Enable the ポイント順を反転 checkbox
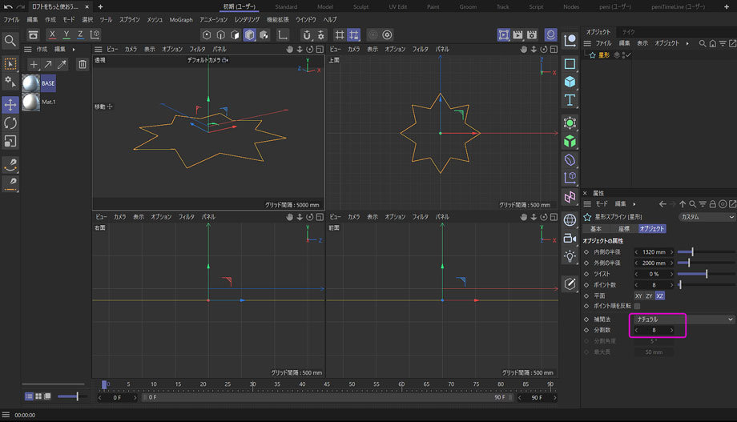The image size is (737, 422). (637, 306)
